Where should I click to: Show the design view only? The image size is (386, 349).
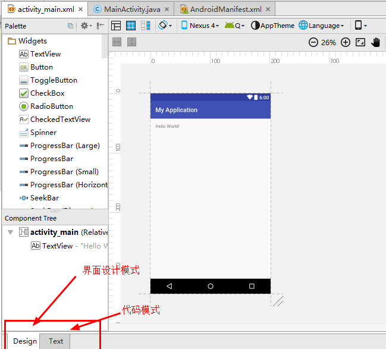116,26
